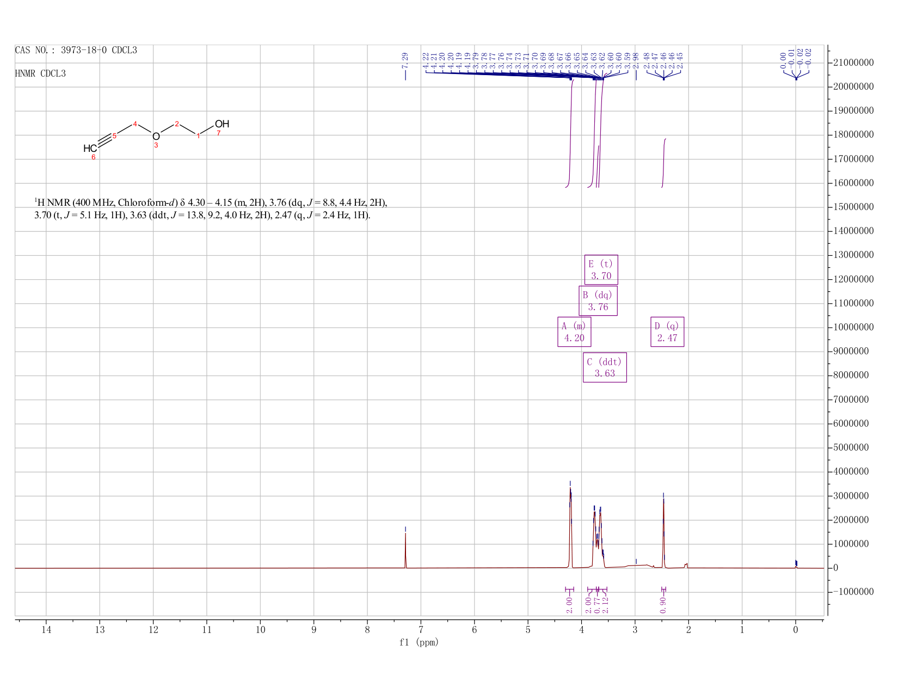The image size is (898, 694).
Task: Click the 'B (dq) 3.76' multiplet label box
Action: (x=598, y=300)
